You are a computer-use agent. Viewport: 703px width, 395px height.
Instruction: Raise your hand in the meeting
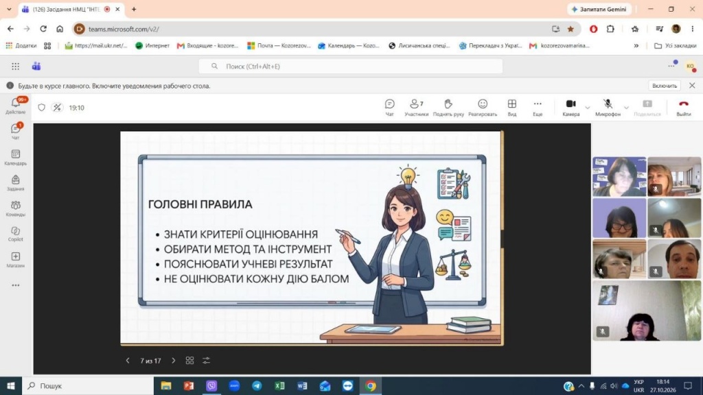448,108
